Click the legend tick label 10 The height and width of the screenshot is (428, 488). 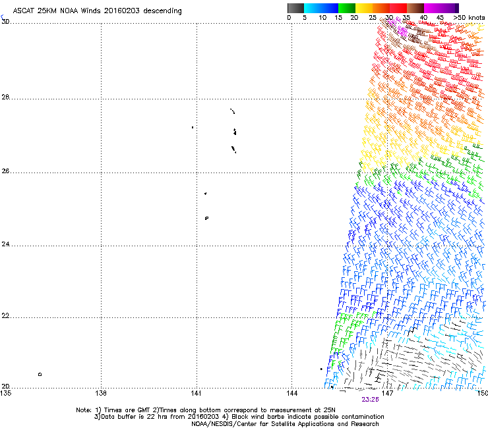click(x=322, y=18)
